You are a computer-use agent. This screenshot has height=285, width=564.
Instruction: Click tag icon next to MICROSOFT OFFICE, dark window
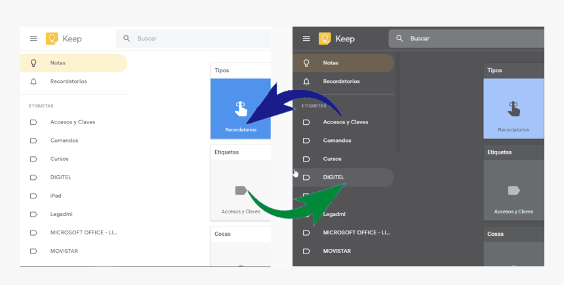306,232
